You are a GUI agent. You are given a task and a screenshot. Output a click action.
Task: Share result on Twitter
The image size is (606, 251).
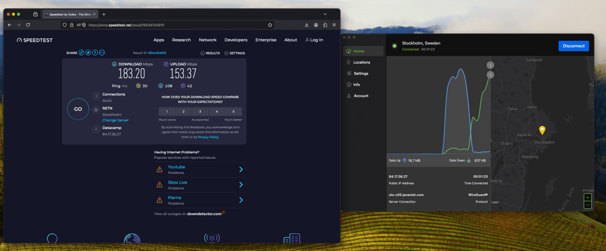88,53
